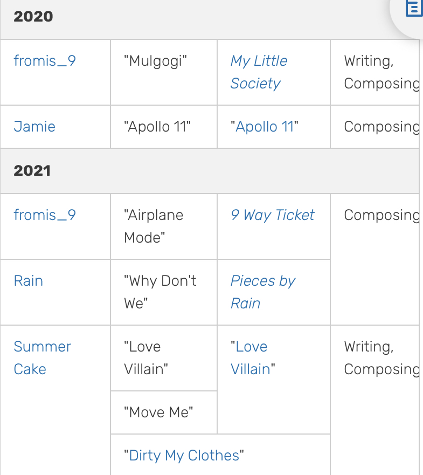Open the fromis_9 link under 2021

coord(45,215)
